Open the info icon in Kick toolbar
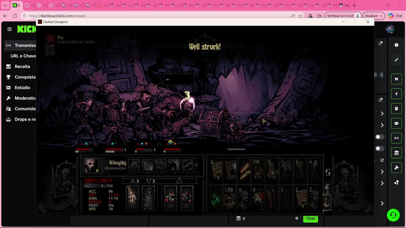Image resolution: width=406 pixels, height=228 pixels. (396, 45)
